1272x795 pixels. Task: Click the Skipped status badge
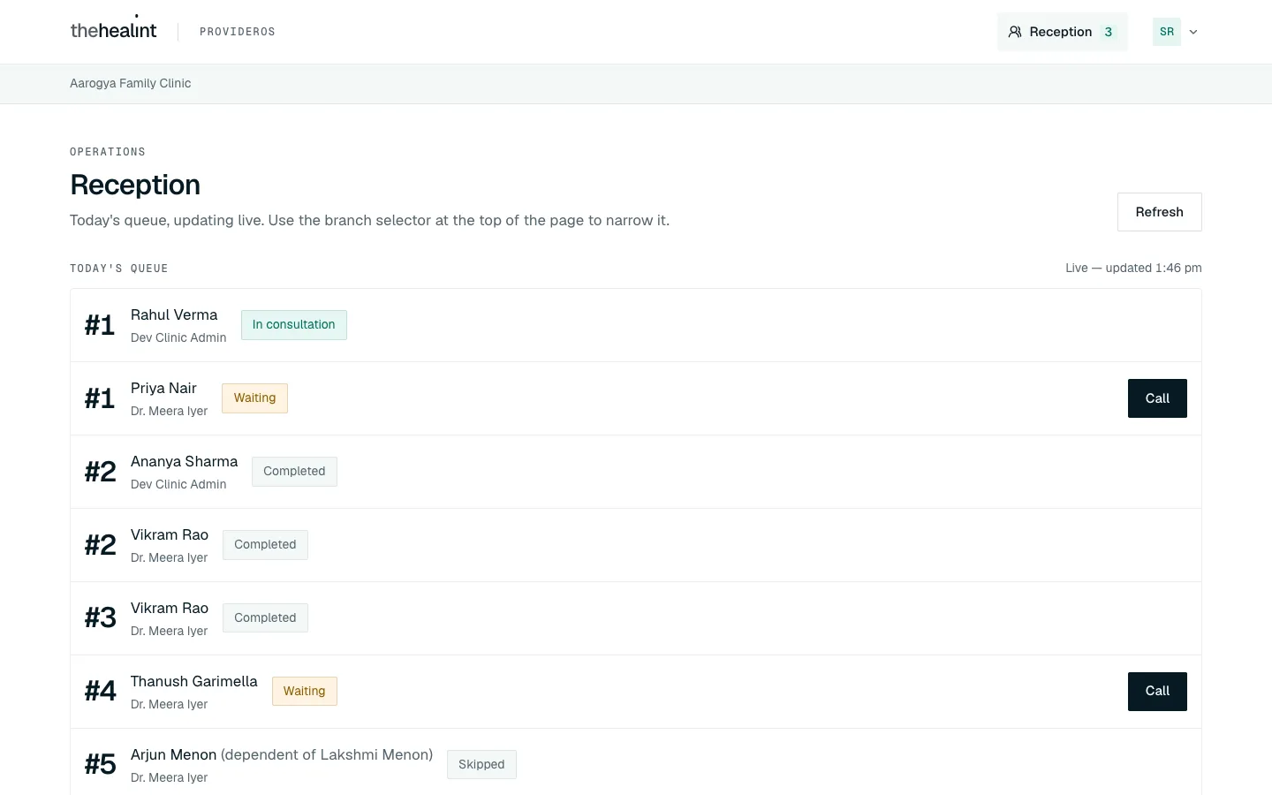click(x=481, y=765)
